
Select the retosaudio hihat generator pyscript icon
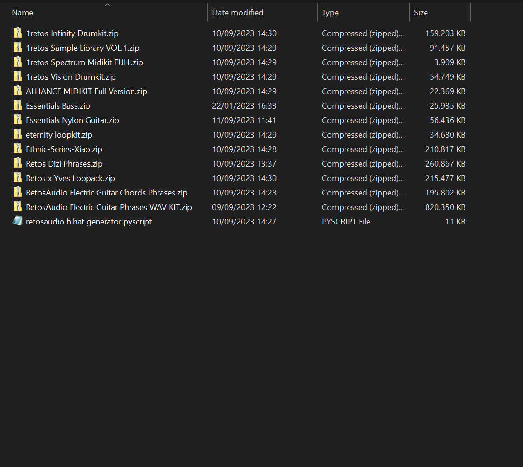coord(17,221)
